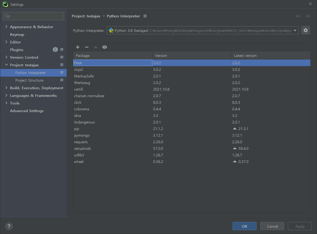Screen dimensions: 317x234
Task: Expand Appearance & Behavior section
Action: (6, 27)
